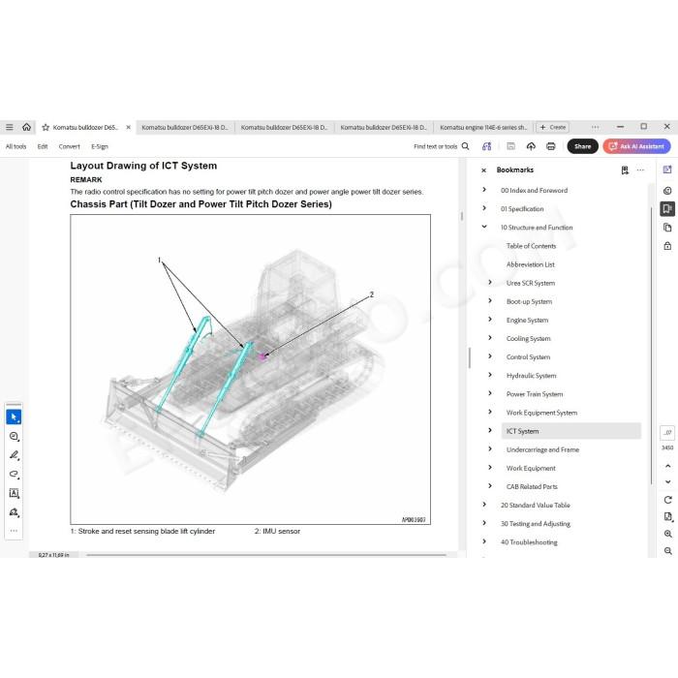
Task: Click the current page number box
Action: point(667,432)
